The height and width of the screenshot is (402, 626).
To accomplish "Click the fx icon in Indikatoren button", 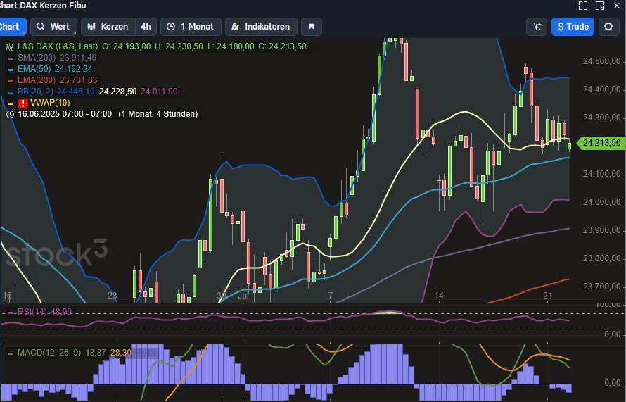I will [235, 27].
